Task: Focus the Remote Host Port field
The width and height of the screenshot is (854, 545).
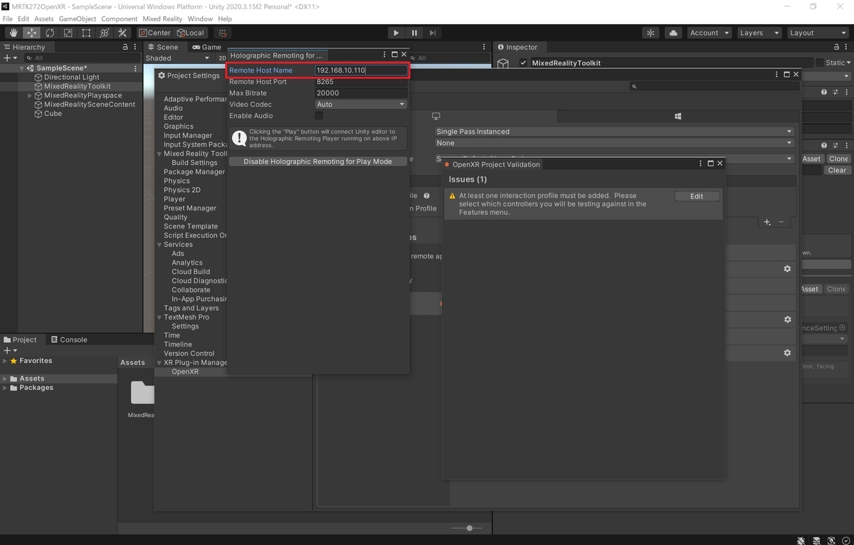Action: pos(361,82)
